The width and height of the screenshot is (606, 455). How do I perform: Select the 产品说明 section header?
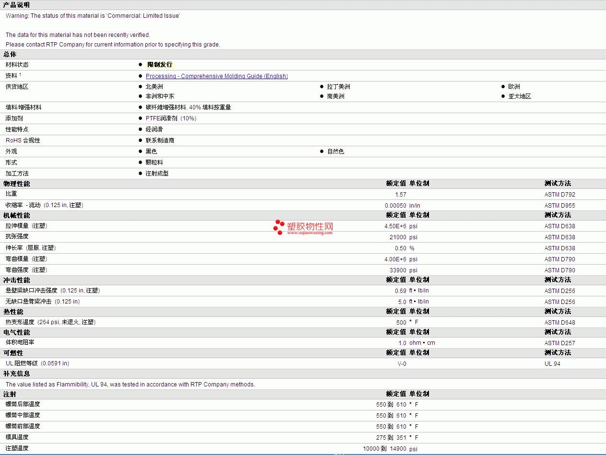point(16,5)
